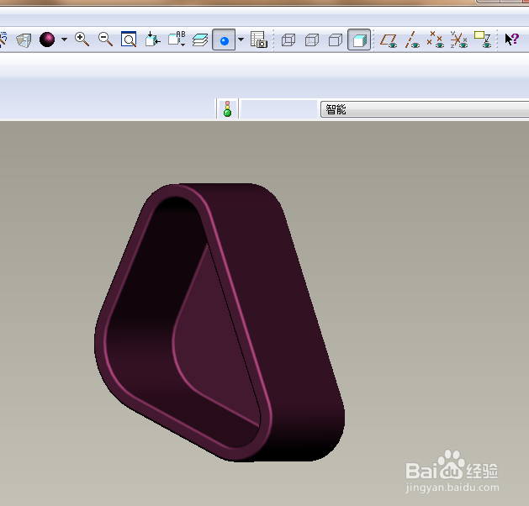Click the context help pointer icon

point(512,40)
